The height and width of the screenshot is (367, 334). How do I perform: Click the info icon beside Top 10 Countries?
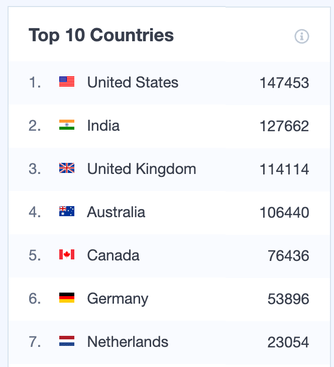point(302,36)
